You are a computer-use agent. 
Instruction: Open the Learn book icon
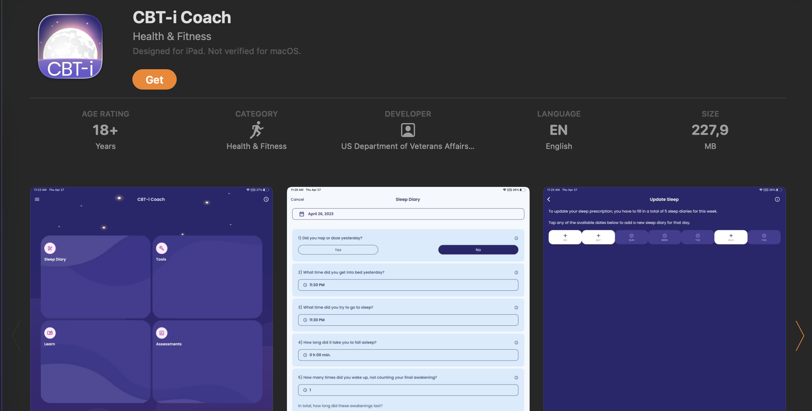(x=50, y=333)
